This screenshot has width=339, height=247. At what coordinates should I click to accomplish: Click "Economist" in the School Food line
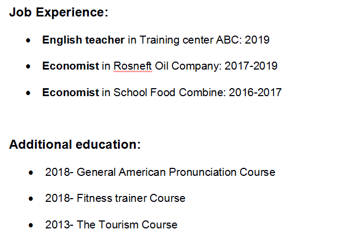pyautogui.click(x=70, y=92)
